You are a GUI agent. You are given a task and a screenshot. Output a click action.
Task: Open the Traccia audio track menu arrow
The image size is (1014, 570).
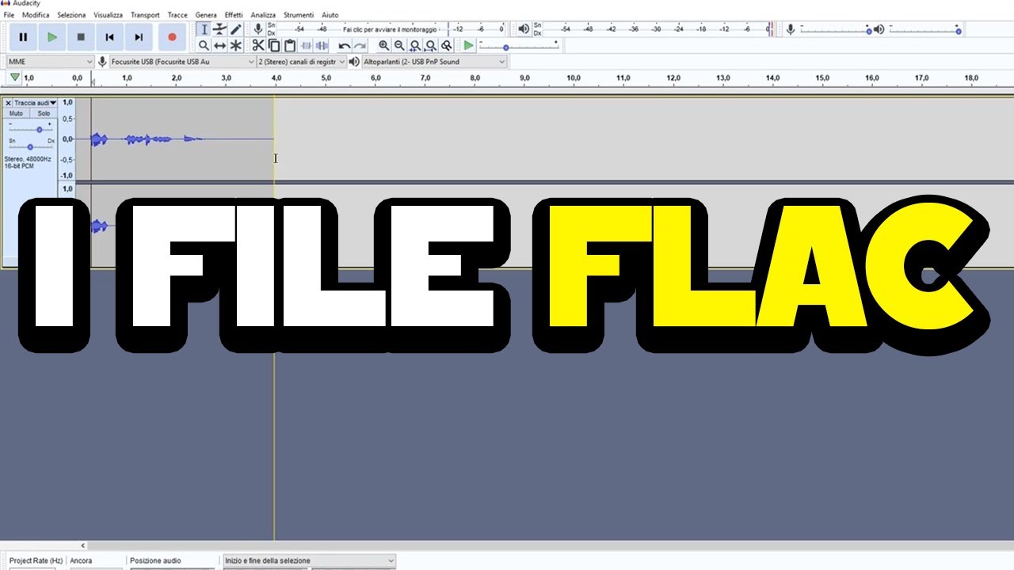[x=53, y=103]
